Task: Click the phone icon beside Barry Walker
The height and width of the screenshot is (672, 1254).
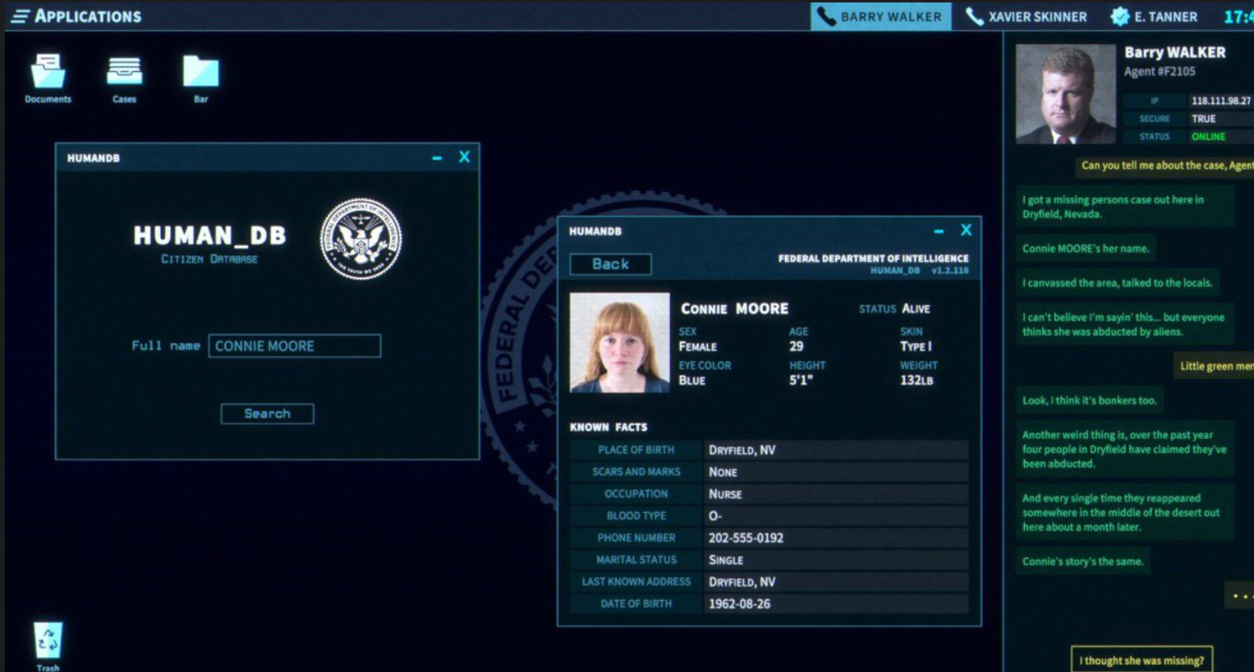Action: click(827, 17)
